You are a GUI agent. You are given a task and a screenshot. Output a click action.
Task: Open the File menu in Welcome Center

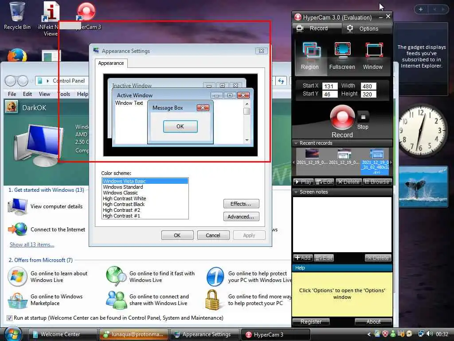pos(12,94)
